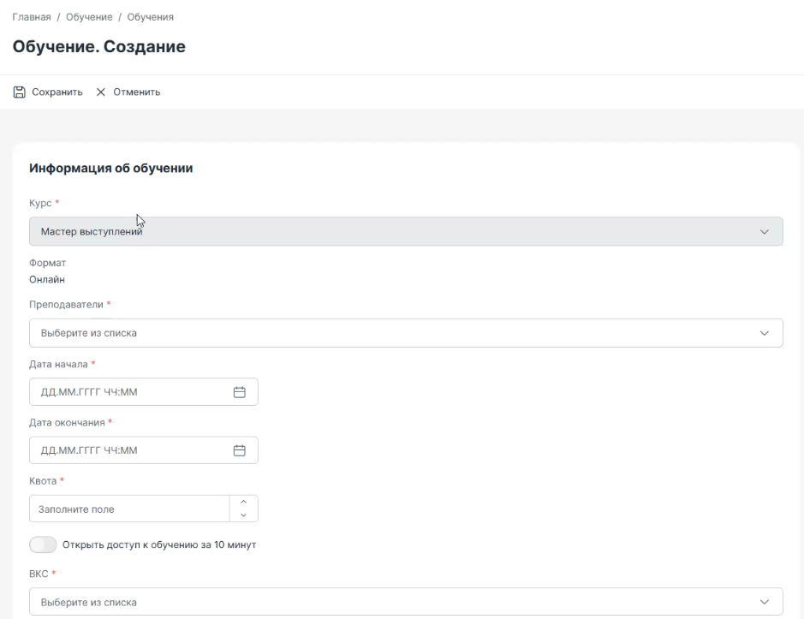Increase Квота value with up arrow
The height and width of the screenshot is (619, 804).
(x=243, y=503)
